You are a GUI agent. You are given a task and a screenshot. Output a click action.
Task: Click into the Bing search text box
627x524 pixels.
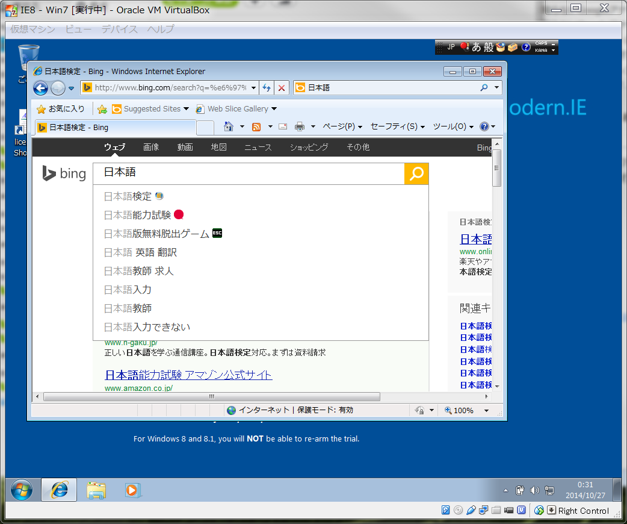click(x=249, y=173)
